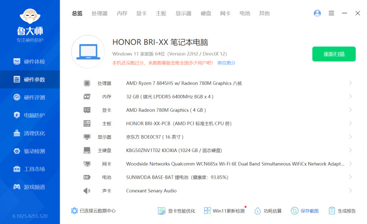Select 硬件参数 sidebar item
This screenshot has height=224, width=367.
coord(30,80)
